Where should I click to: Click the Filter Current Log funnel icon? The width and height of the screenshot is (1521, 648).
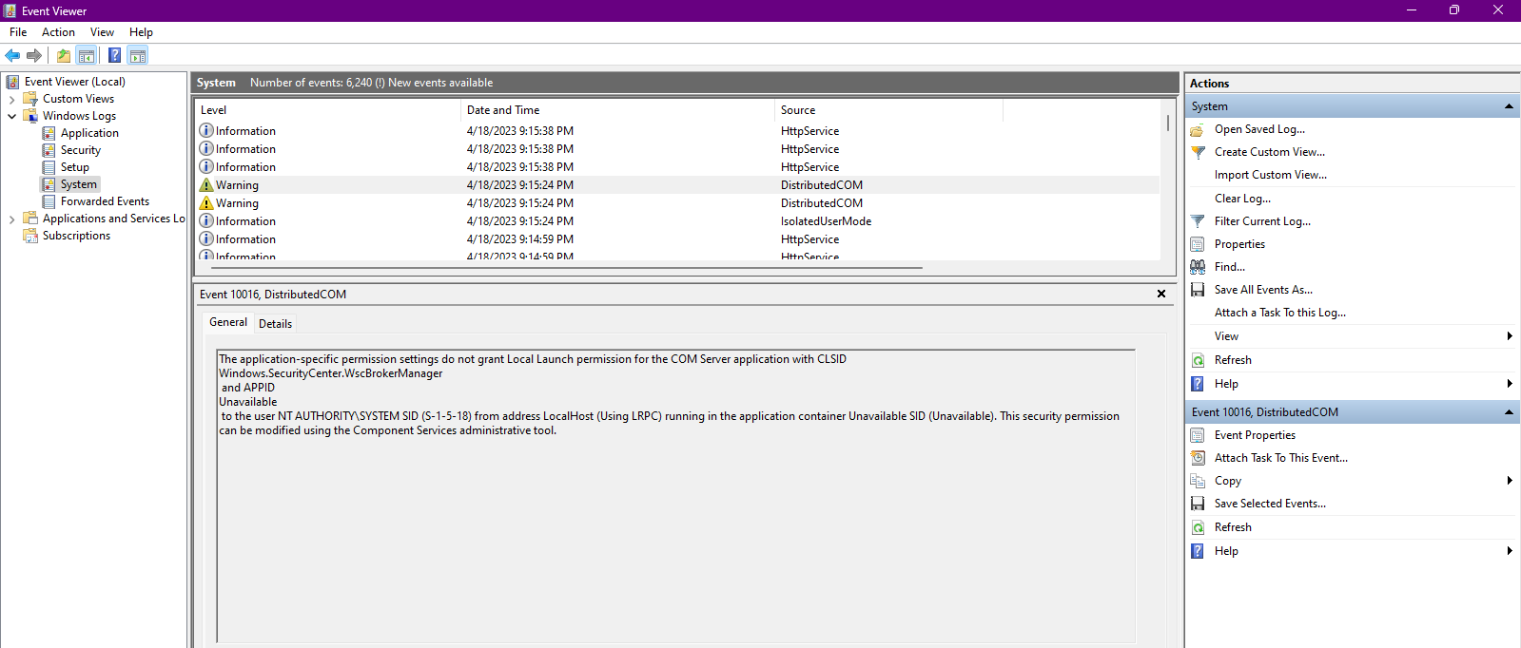pyautogui.click(x=1198, y=221)
